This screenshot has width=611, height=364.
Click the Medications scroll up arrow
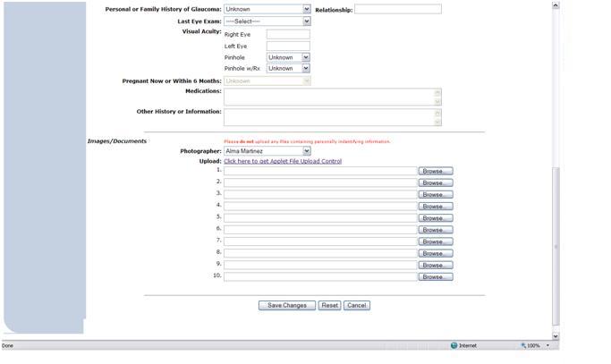(437, 92)
